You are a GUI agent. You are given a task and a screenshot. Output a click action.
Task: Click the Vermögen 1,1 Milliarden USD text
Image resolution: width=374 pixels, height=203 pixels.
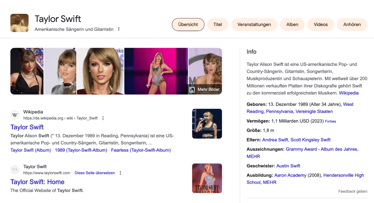pyautogui.click(x=285, y=121)
